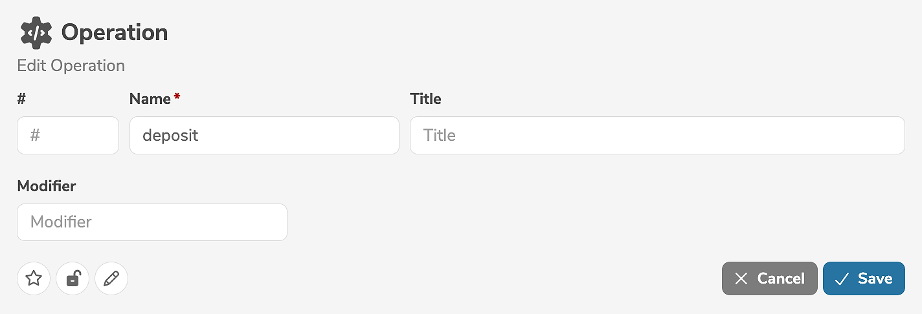Image resolution: width=922 pixels, height=314 pixels.
Task: Click the Operation gear code icon
Action: (36, 33)
